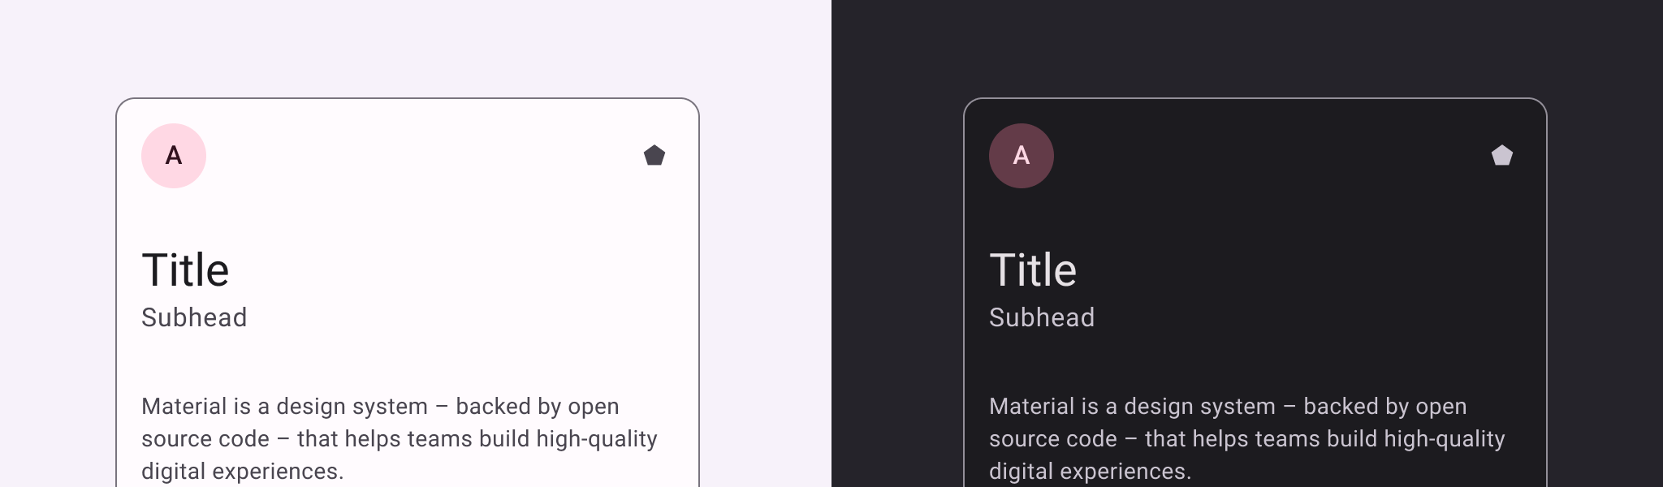Screen dimensions: 1663x487
Task: Select the "Title" heading on the dark card
Action: pos(1033,270)
